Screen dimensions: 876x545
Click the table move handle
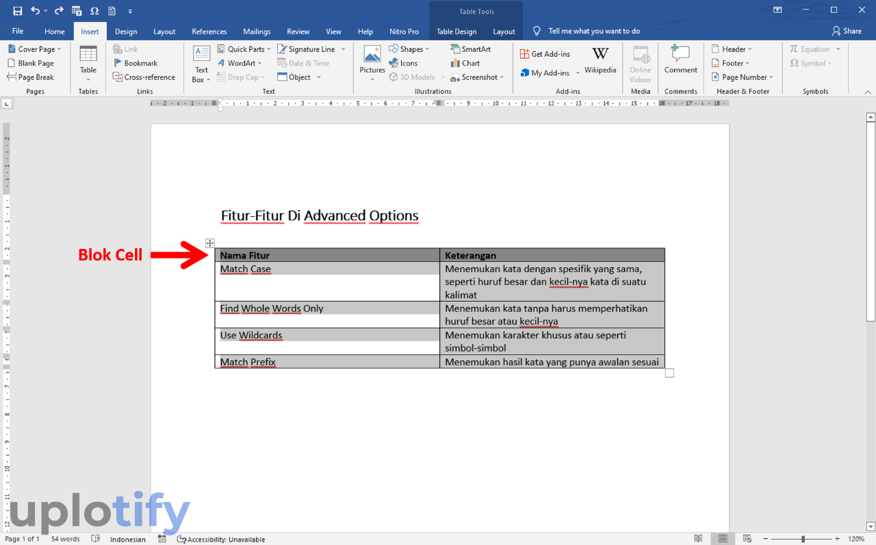click(210, 243)
